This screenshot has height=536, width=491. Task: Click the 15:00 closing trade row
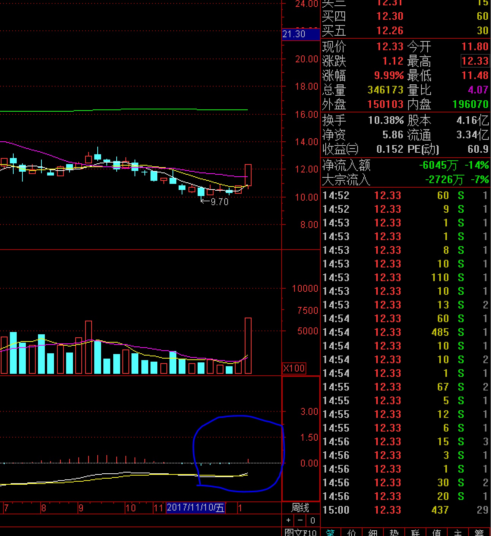click(x=405, y=510)
